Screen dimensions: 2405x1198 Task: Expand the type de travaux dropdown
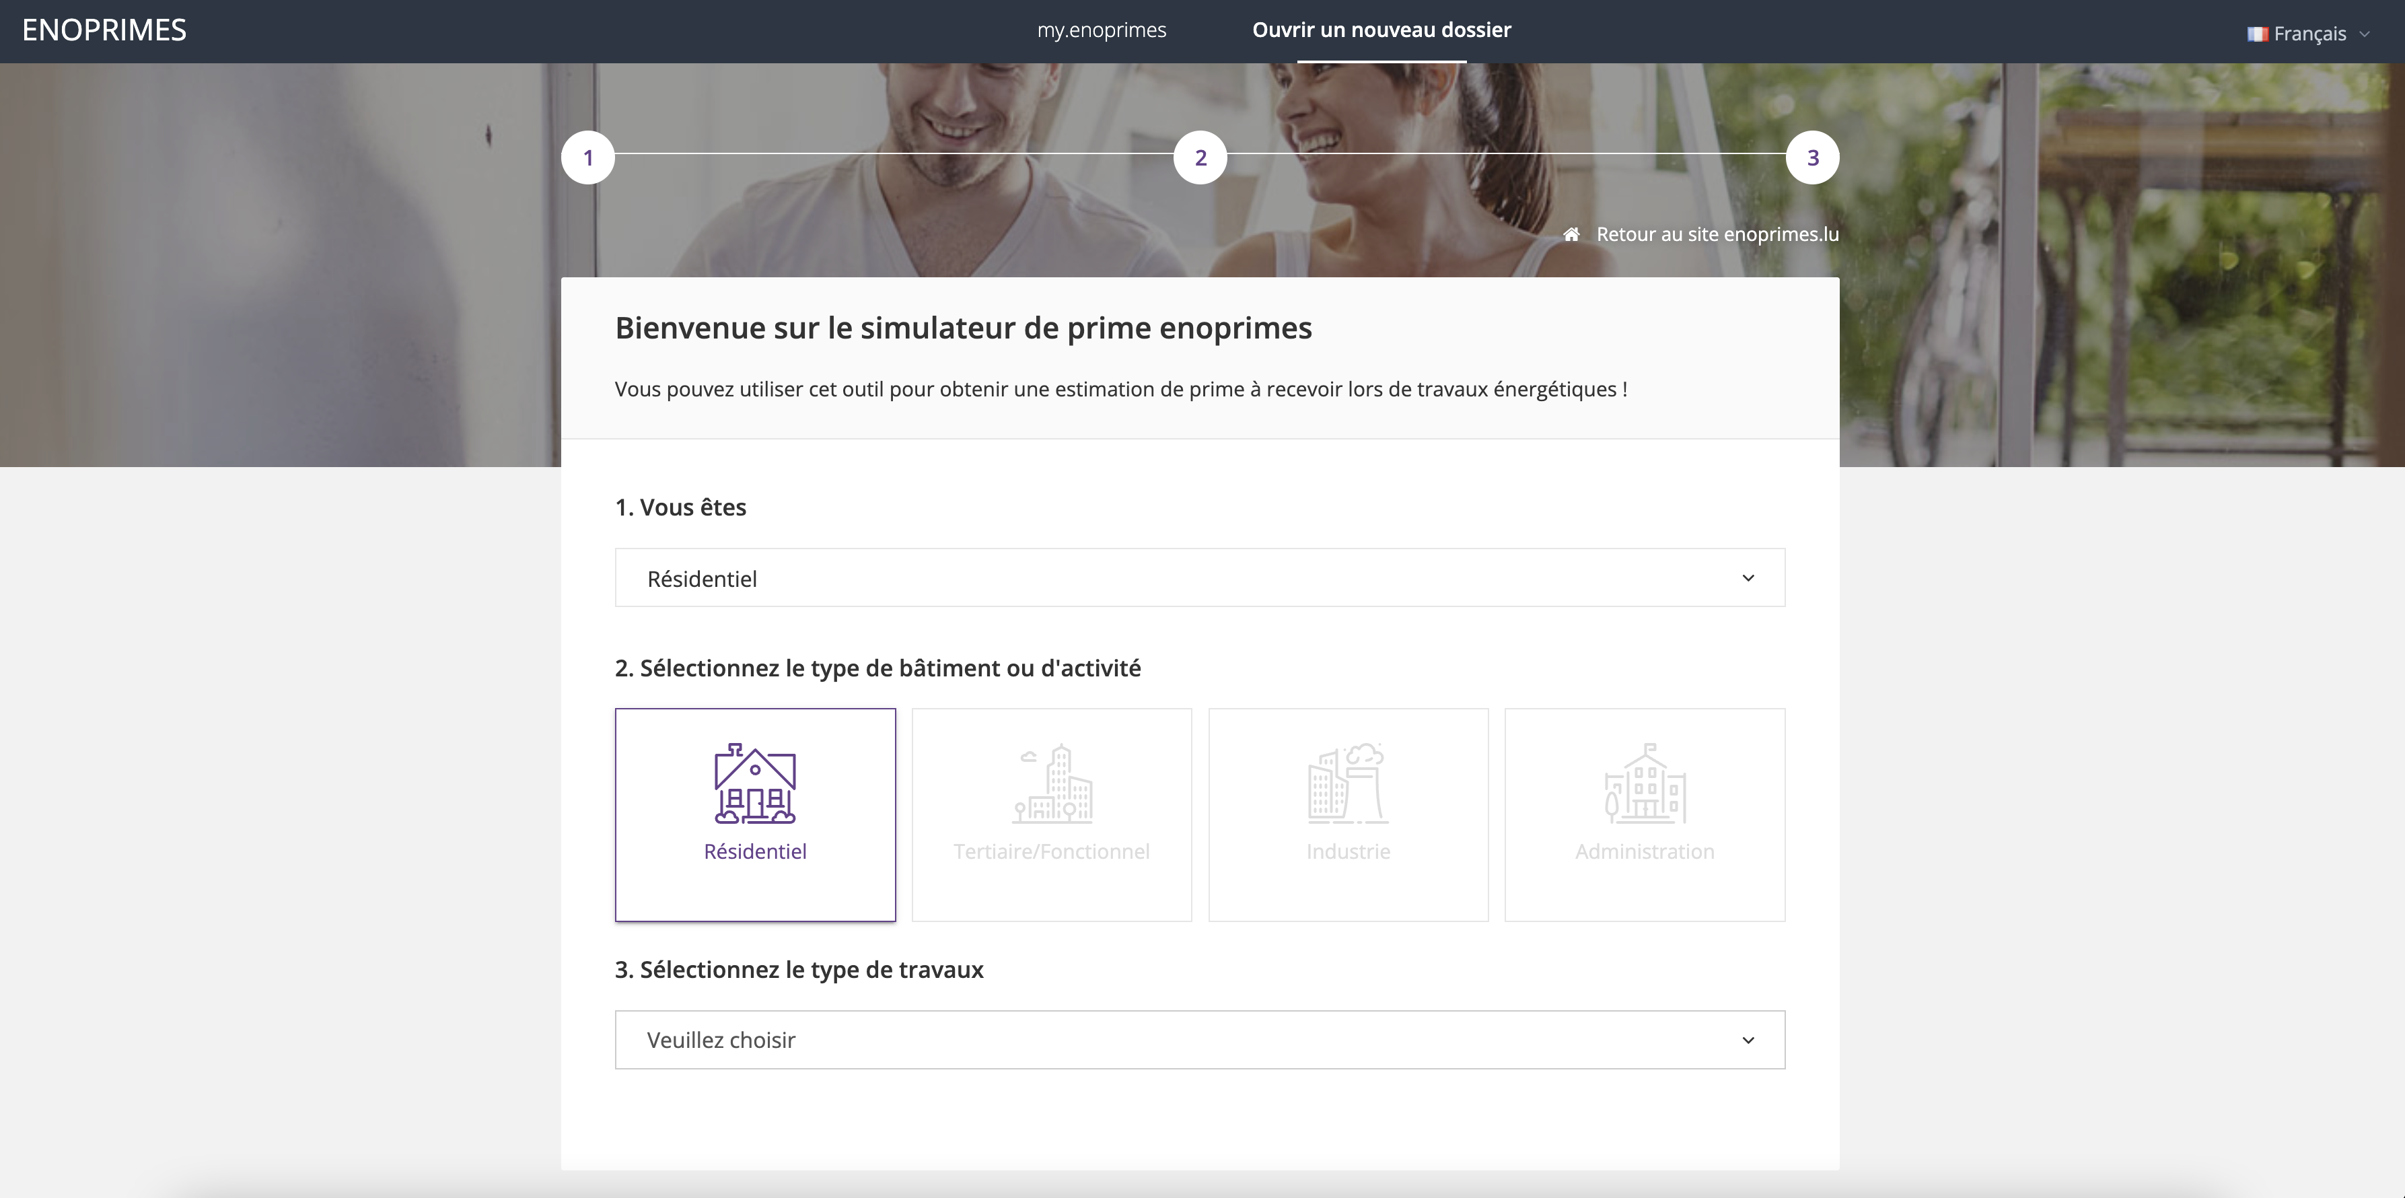point(1200,1041)
